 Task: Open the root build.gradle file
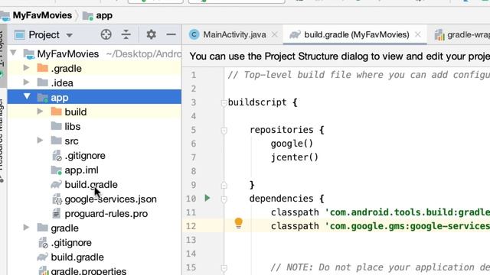[77, 257]
